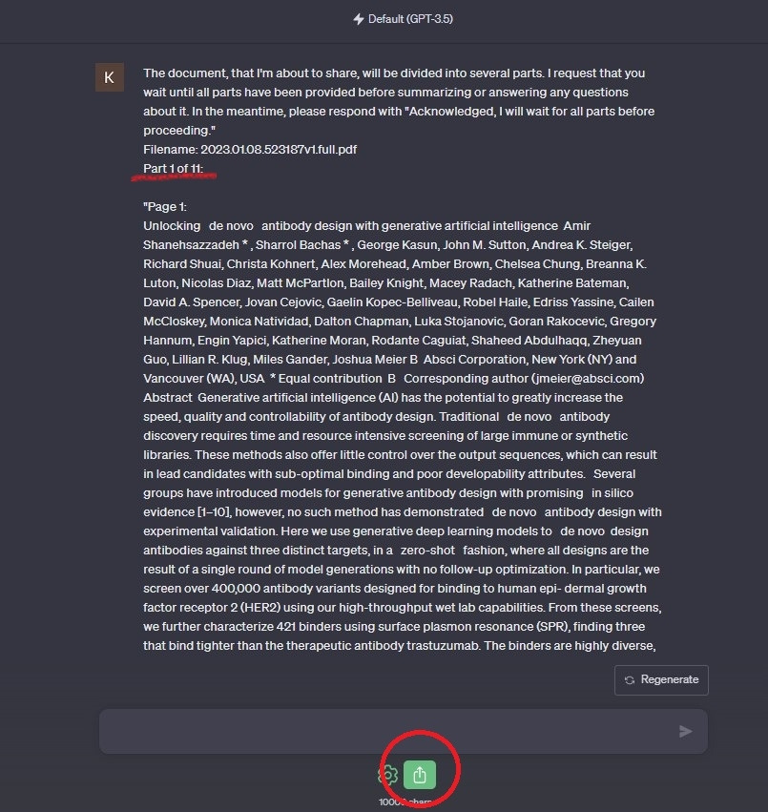Open the gear settings icon below input
The width and height of the screenshot is (768, 812).
click(x=387, y=775)
